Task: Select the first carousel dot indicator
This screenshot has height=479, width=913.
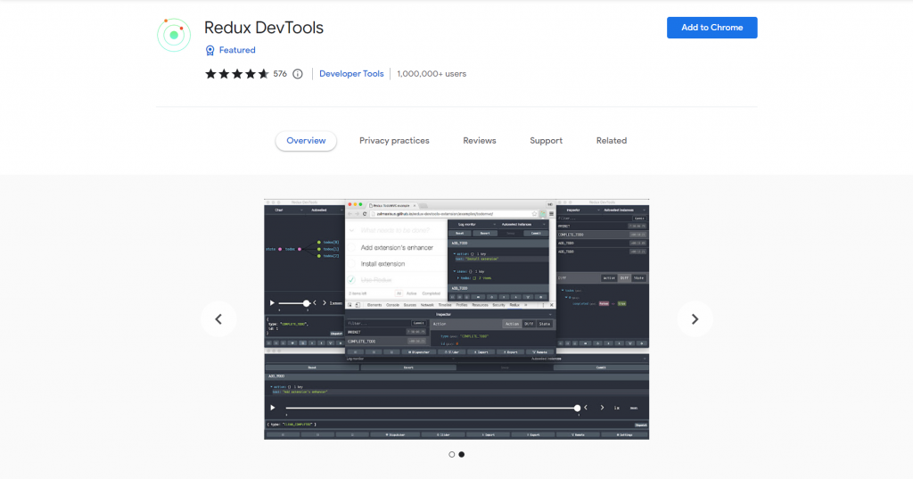Action: (452, 455)
